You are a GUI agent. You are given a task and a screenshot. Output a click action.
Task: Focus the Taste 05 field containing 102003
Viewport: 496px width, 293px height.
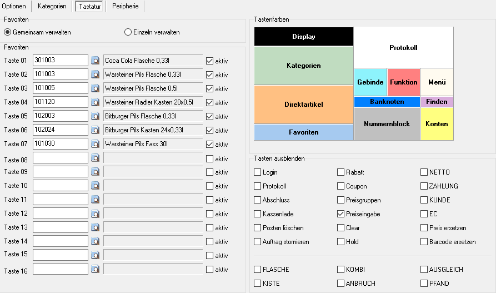tap(61, 116)
